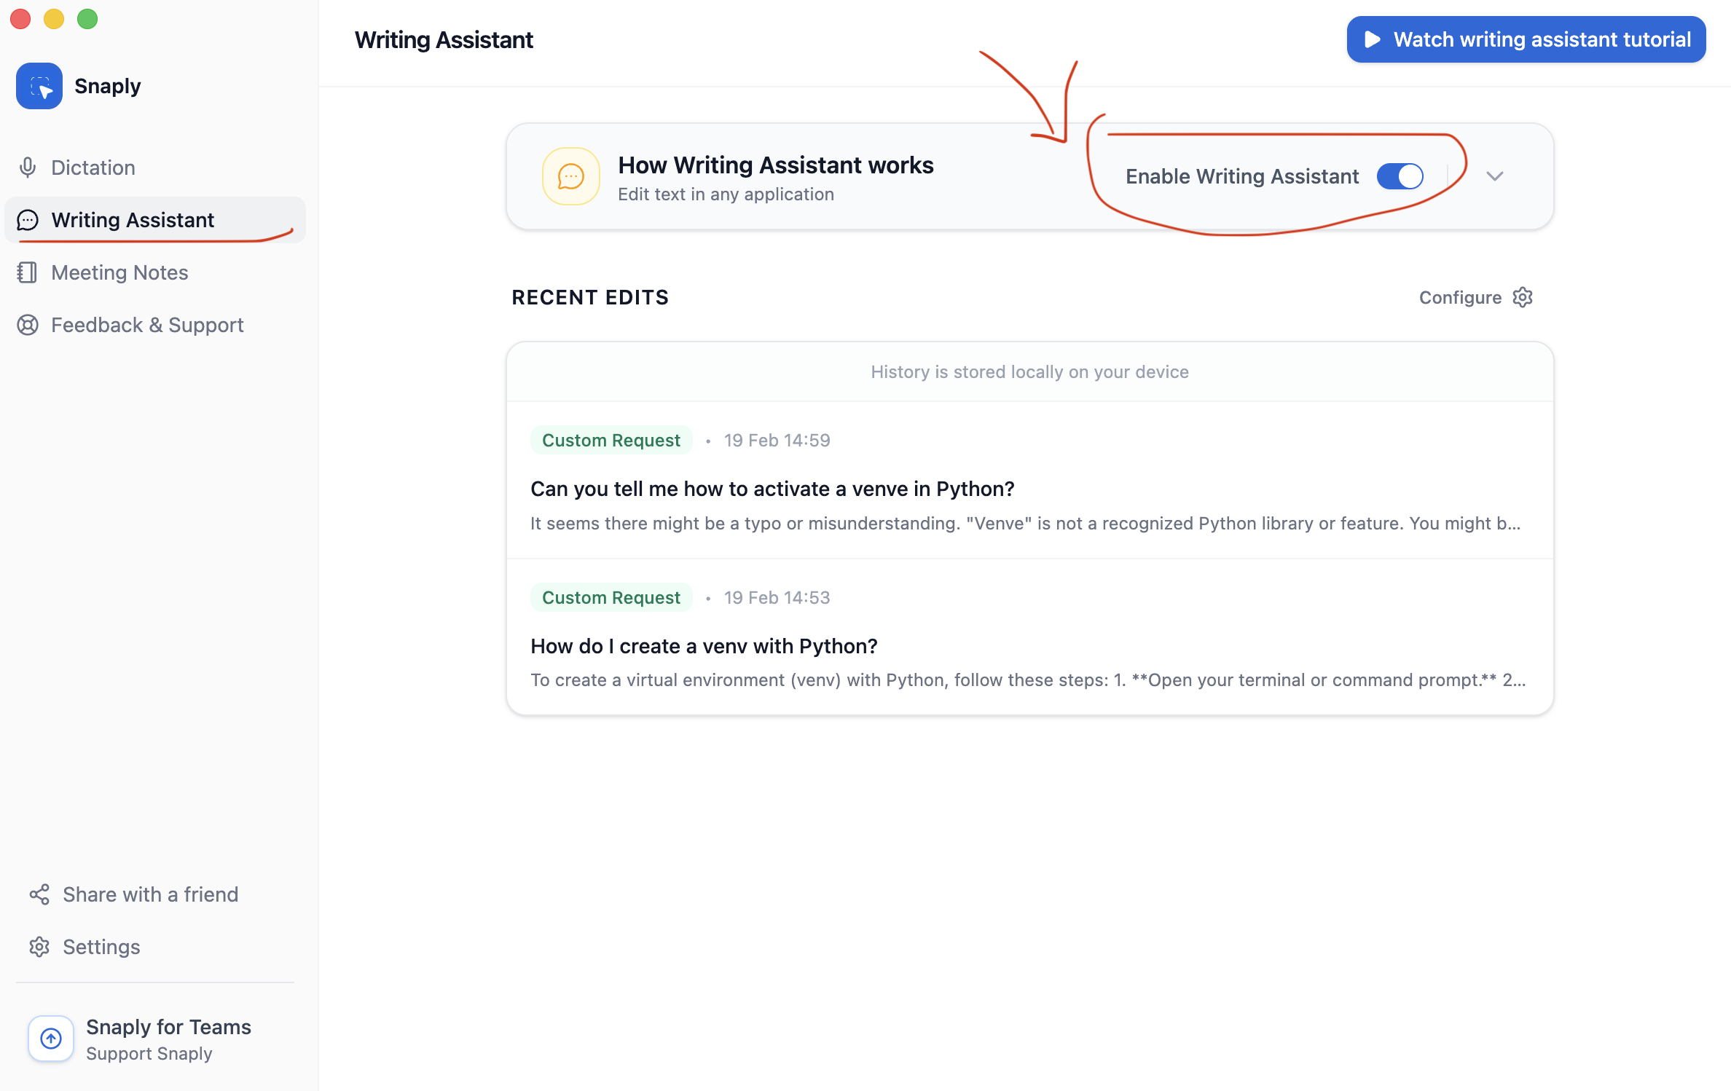
Task: Select the Dictation microphone icon
Action: tap(28, 167)
